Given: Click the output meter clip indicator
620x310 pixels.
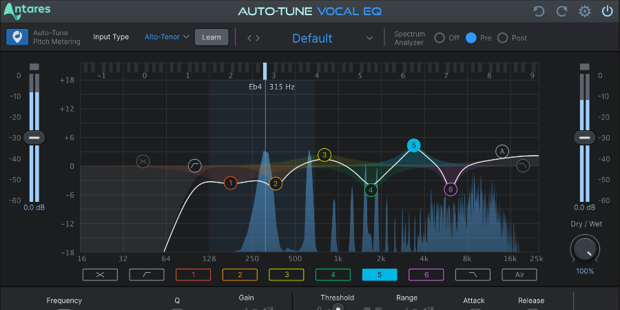Looking at the screenshot, I should click(x=585, y=67).
